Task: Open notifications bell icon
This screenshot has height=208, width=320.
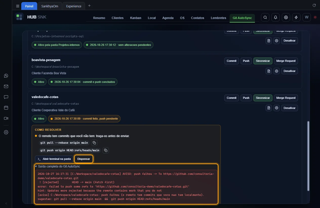Action: (x=275, y=17)
